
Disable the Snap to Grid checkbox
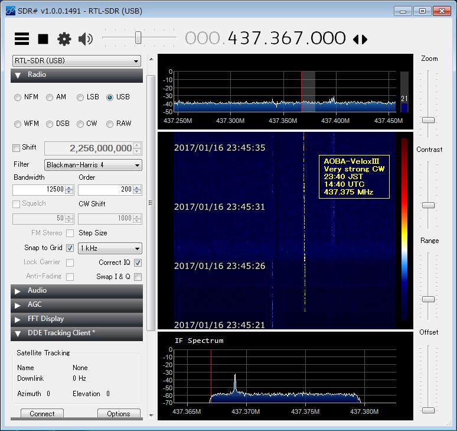(x=70, y=248)
